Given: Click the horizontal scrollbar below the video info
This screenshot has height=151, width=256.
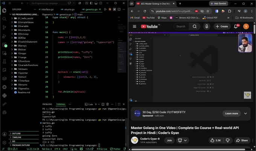Looking at the screenshot, I should (188, 149).
